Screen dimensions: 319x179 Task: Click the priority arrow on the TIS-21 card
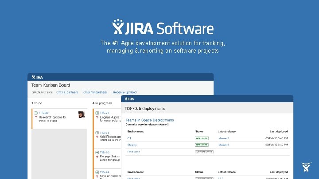97,137
